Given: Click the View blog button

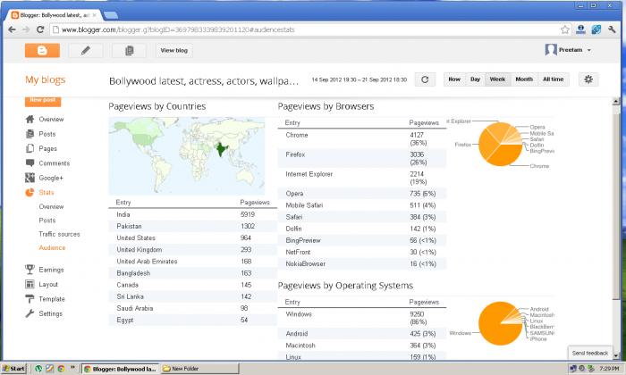Looking at the screenshot, I should [174, 51].
